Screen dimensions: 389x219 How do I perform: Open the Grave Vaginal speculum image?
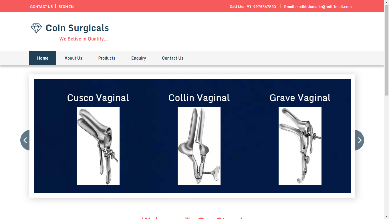click(300, 146)
